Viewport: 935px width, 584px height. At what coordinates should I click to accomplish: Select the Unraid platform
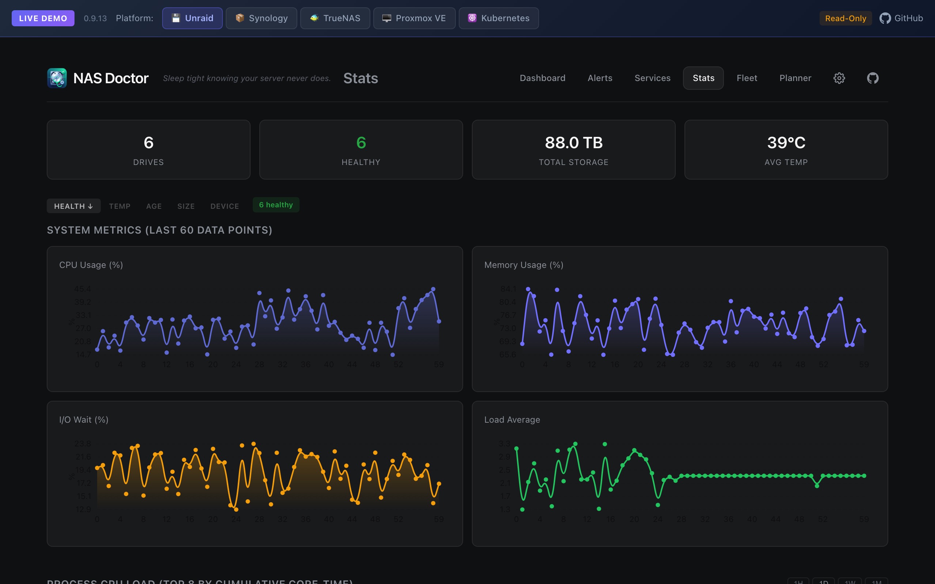click(192, 18)
